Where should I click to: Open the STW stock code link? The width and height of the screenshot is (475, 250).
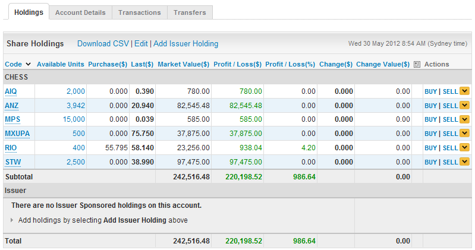click(x=12, y=162)
